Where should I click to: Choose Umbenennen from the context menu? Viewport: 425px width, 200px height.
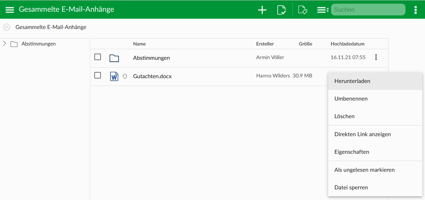[375, 99]
